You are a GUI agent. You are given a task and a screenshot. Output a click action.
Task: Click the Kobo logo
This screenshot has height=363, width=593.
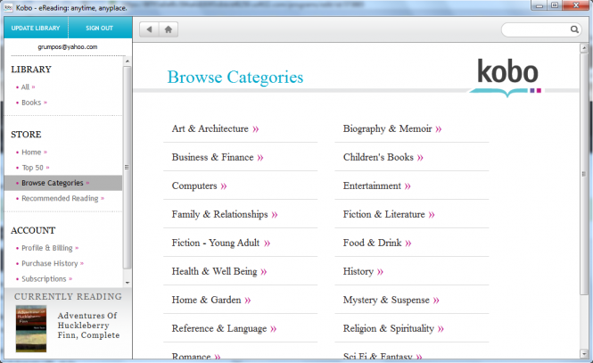pyautogui.click(x=507, y=77)
